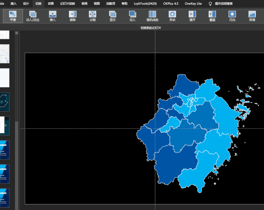Image resolution: width=264 pixels, height=210 pixels.
Task: Open the LvyhTools(0429) add-in tab
Action: pyautogui.click(x=145, y=4)
